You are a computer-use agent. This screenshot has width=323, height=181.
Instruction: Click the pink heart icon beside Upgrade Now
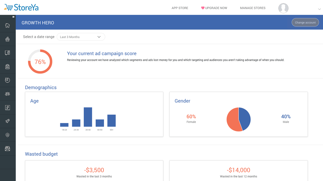(x=203, y=8)
